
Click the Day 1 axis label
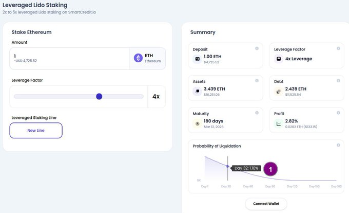pos(205,186)
